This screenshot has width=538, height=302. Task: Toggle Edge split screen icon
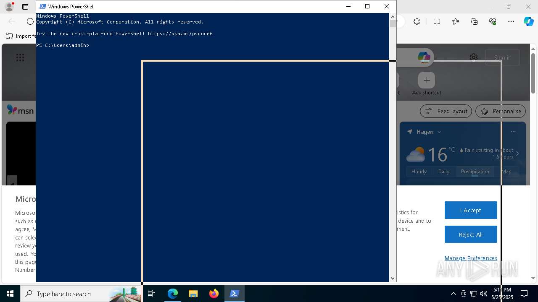(x=437, y=21)
